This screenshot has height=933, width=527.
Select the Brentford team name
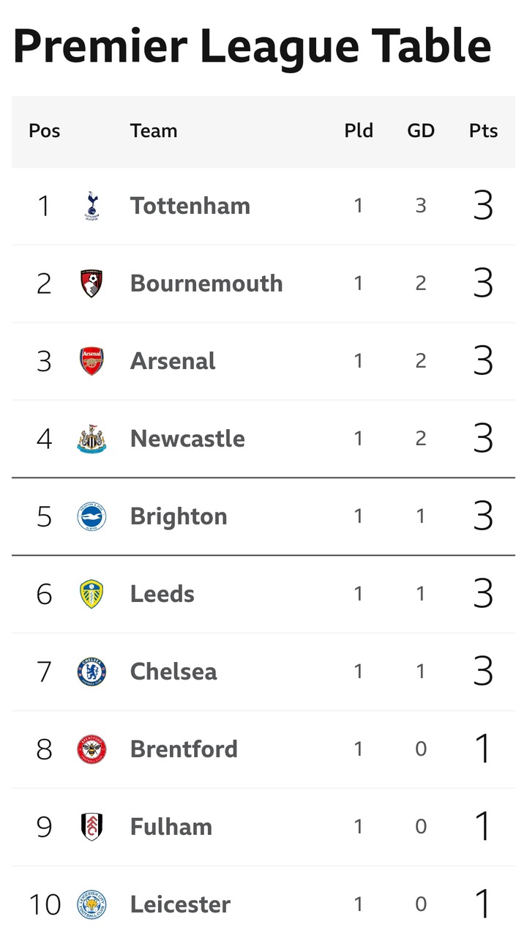pos(184,749)
